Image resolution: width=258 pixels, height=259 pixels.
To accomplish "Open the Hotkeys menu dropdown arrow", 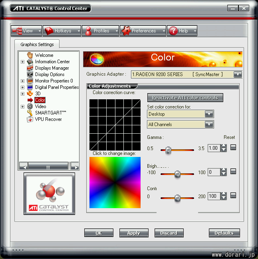I will pyautogui.click(x=79, y=31).
